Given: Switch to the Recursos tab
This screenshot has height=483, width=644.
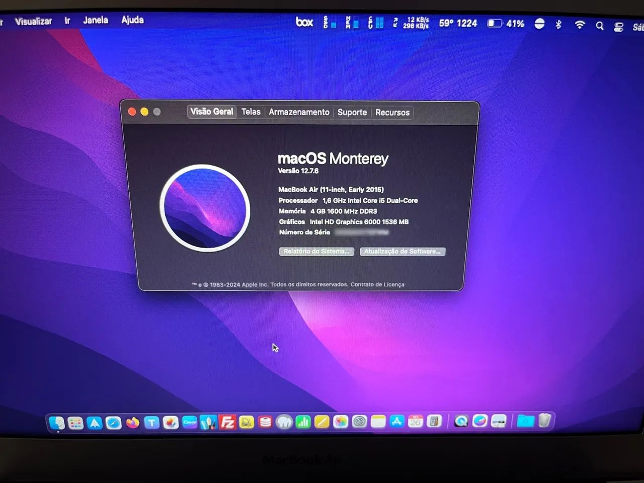Looking at the screenshot, I should pos(392,113).
